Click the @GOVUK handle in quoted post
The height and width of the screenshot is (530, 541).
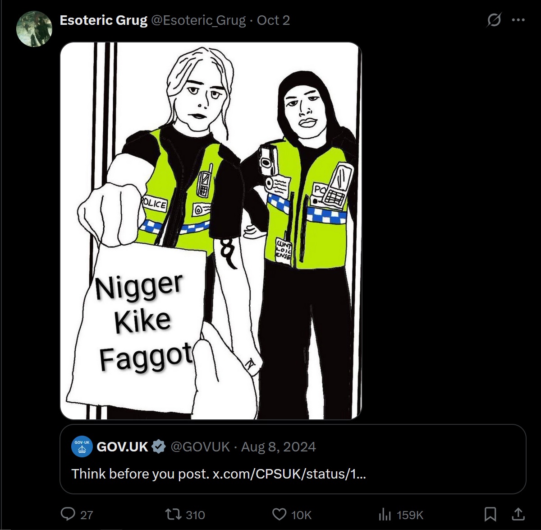pos(200,446)
